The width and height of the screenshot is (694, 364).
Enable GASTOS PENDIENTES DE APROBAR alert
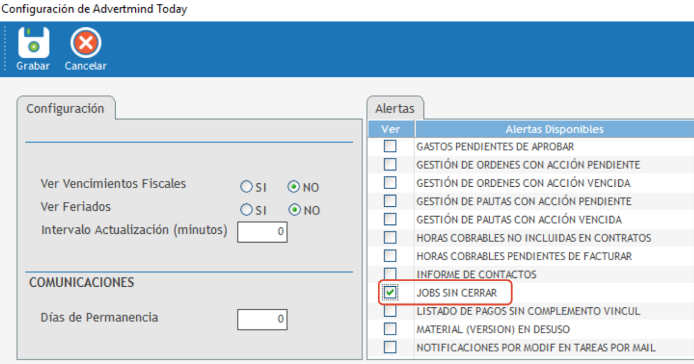[x=390, y=147]
